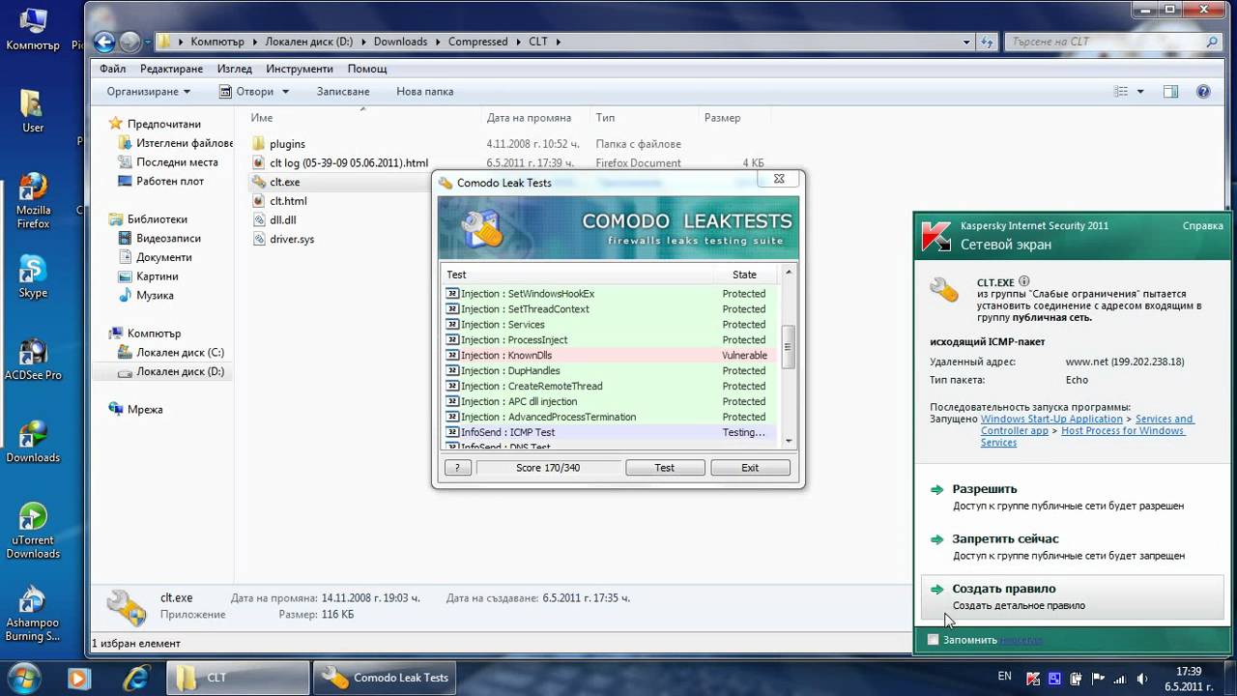This screenshot has width=1237, height=696.
Task: Open the address bar history dropdown
Action: point(967,42)
